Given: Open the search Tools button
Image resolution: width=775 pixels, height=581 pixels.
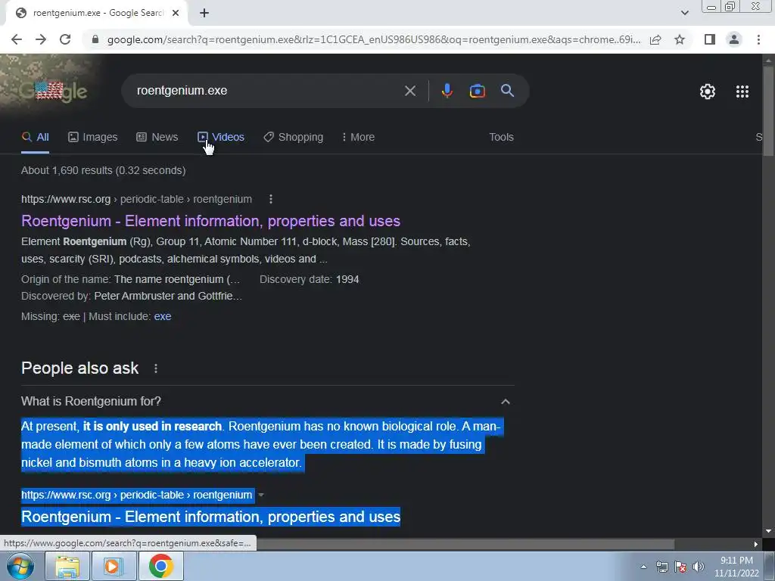Looking at the screenshot, I should pyautogui.click(x=501, y=137).
